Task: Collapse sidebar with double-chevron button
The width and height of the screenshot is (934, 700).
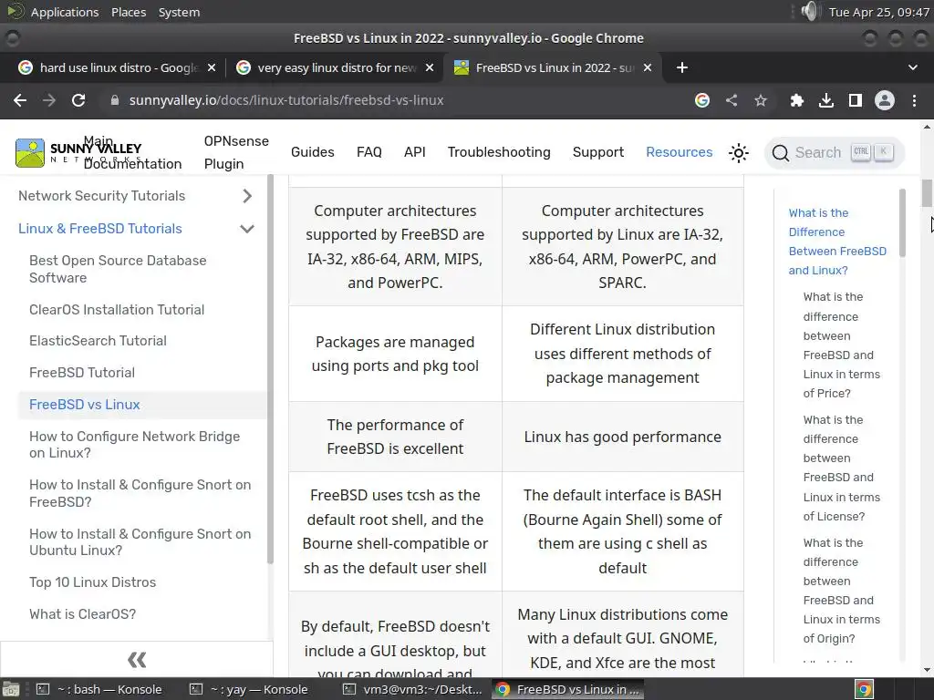Action: [x=137, y=659]
